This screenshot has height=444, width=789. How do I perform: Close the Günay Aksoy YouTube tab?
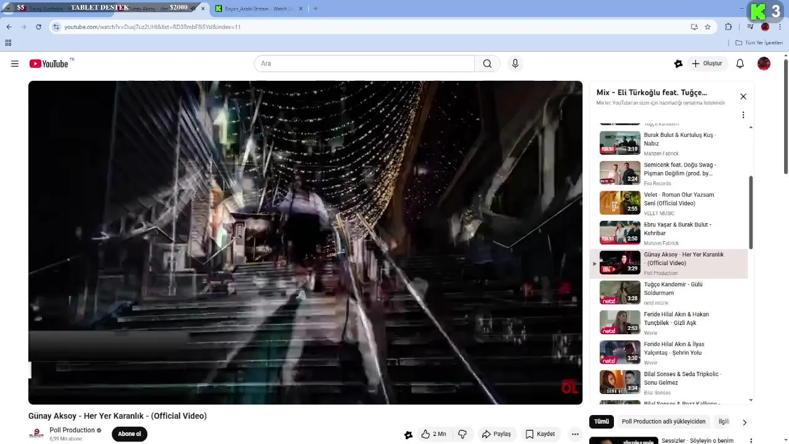point(203,9)
